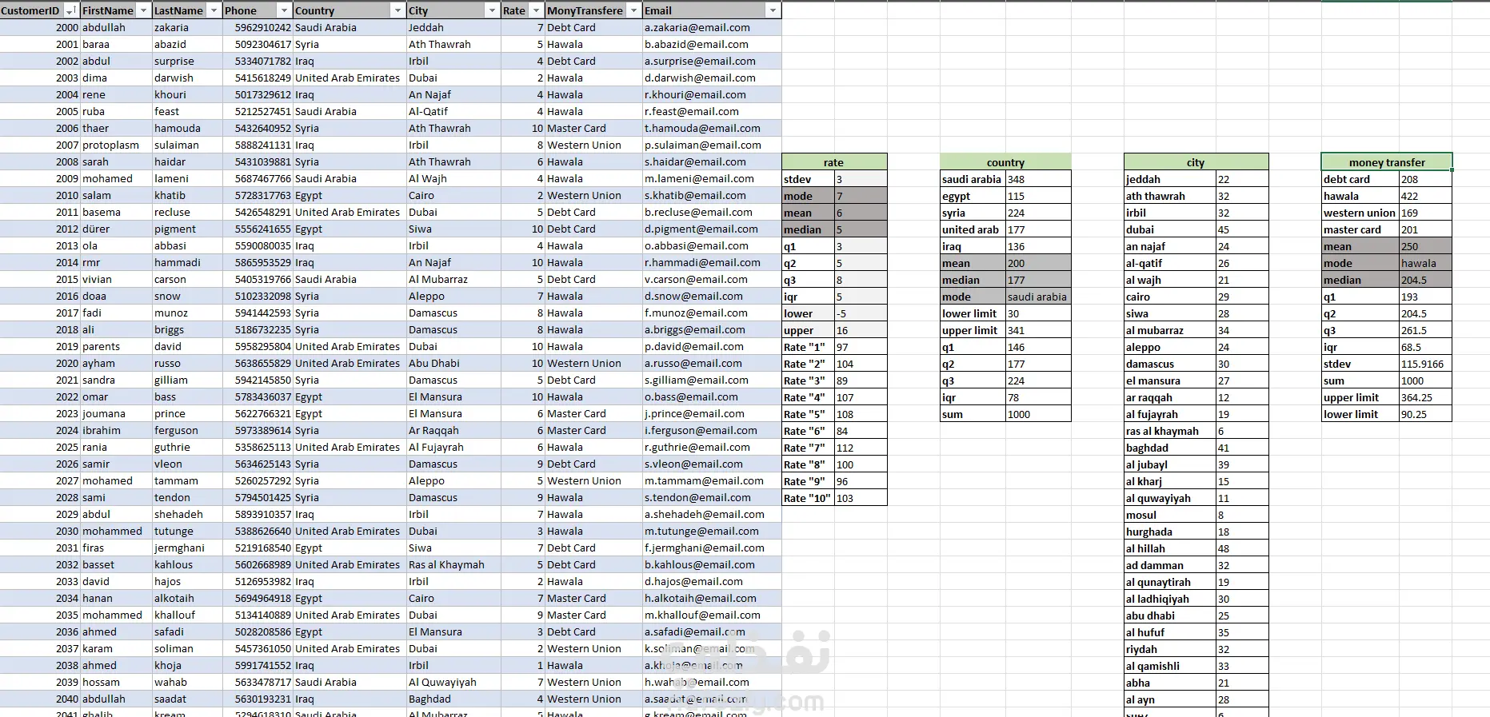The width and height of the screenshot is (1490, 717).
Task: Select money transfer mode value 'hawala'
Action: click(x=1425, y=263)
